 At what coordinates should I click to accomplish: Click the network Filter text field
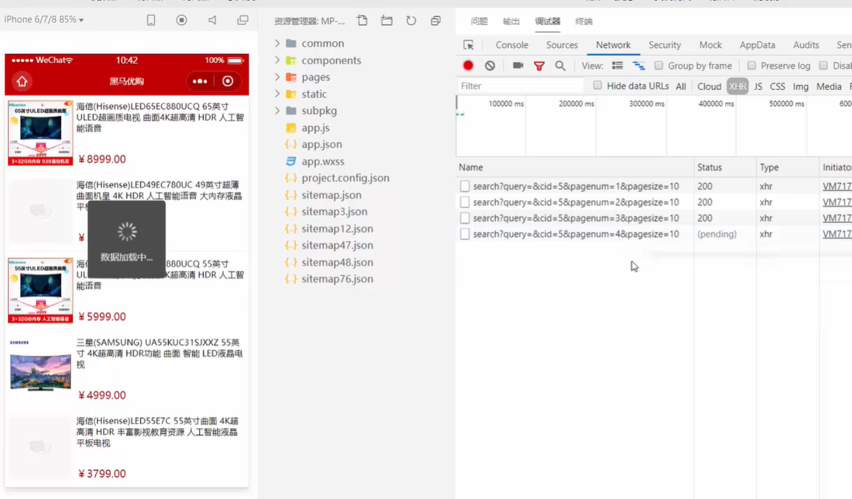521,86
